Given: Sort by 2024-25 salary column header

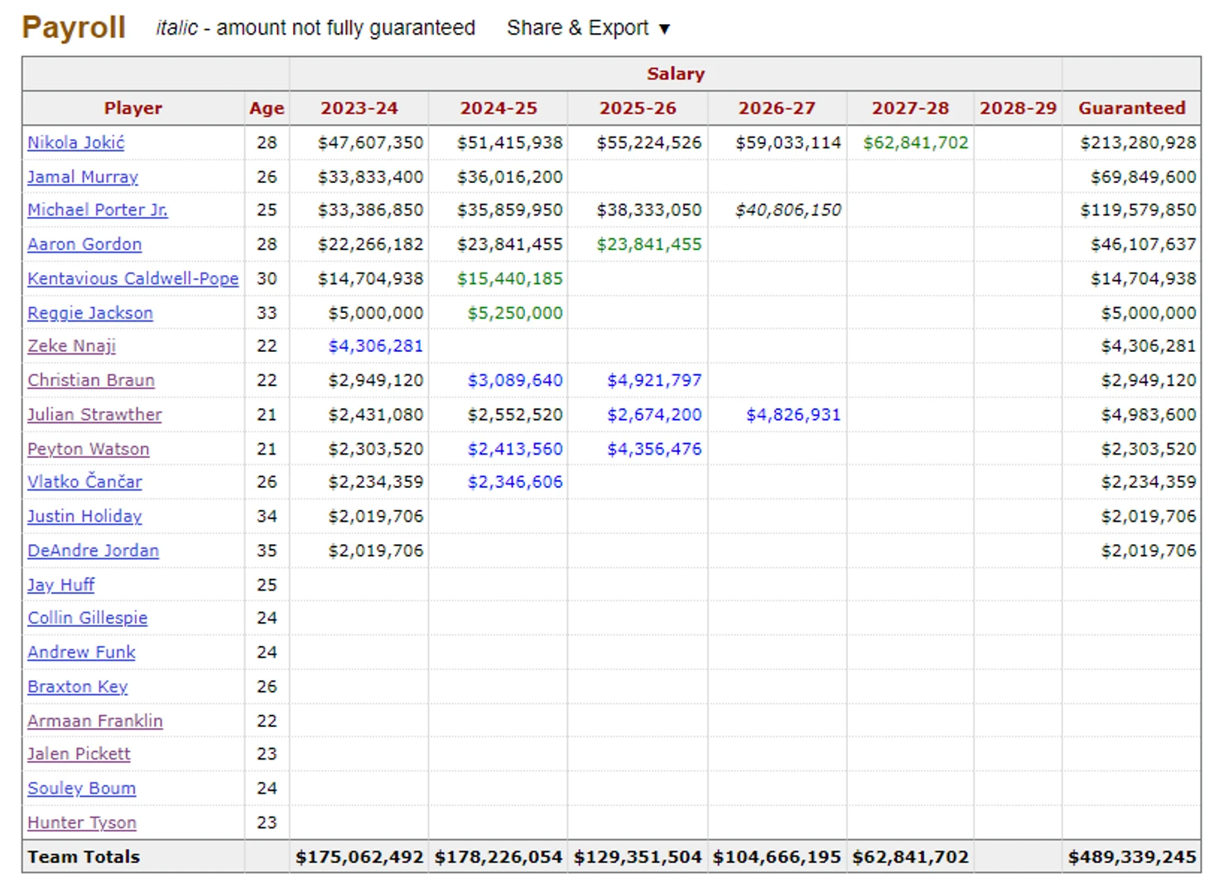Looking at the screenshot, I should [499, 108].
